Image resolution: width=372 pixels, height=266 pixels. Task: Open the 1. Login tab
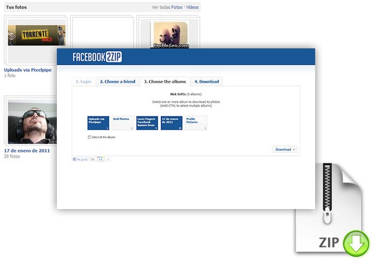point(84,82)
